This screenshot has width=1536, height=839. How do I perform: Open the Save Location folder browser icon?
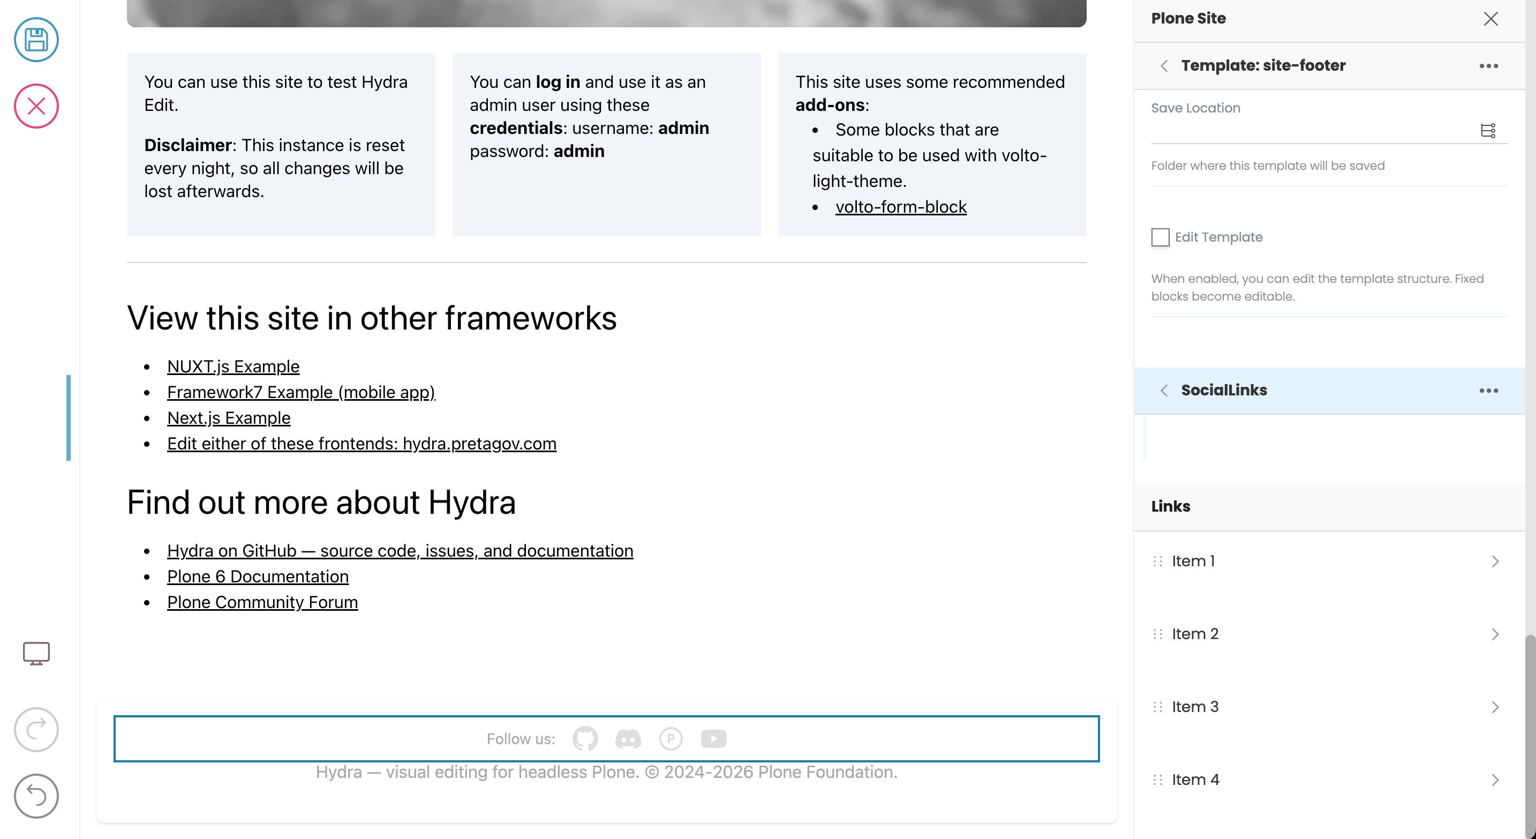(x=1488, y=131)
